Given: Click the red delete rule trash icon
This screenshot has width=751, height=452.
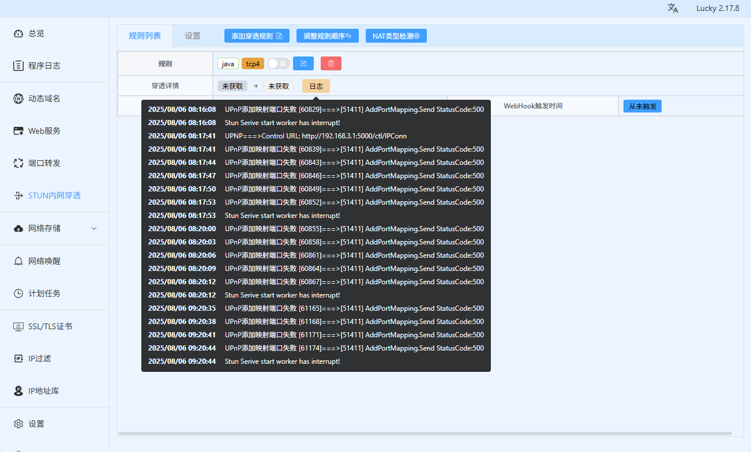Looking at the screenshot, I should [x=331, y=63].
